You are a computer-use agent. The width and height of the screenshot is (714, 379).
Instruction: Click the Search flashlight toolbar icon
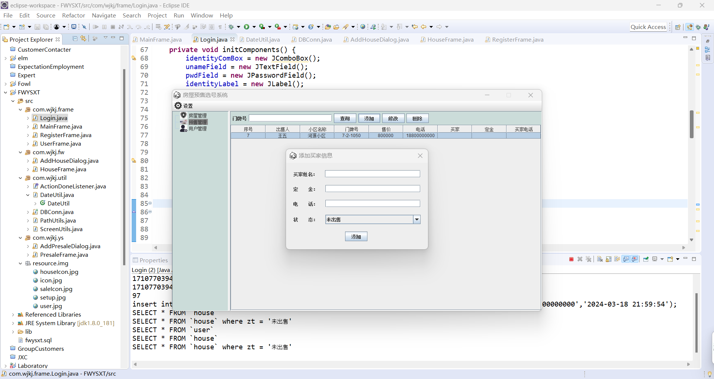click(345, 27)
